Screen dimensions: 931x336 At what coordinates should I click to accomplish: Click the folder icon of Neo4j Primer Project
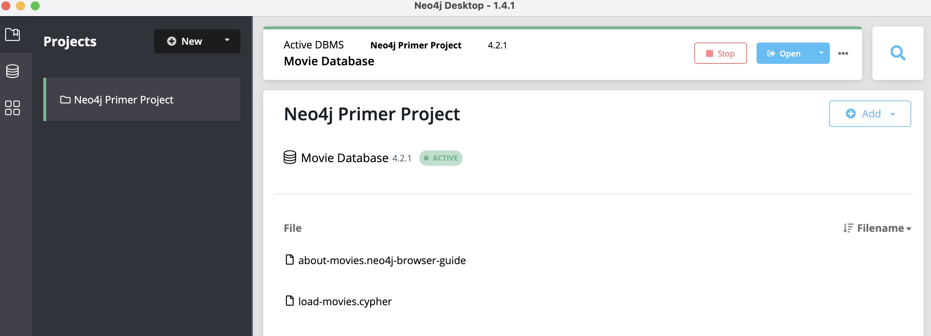(65, 99)
